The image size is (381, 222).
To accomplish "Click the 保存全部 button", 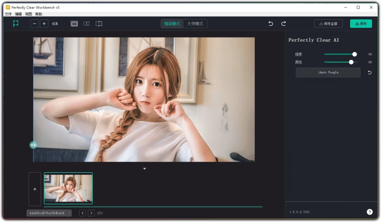I will pos(328,23).
